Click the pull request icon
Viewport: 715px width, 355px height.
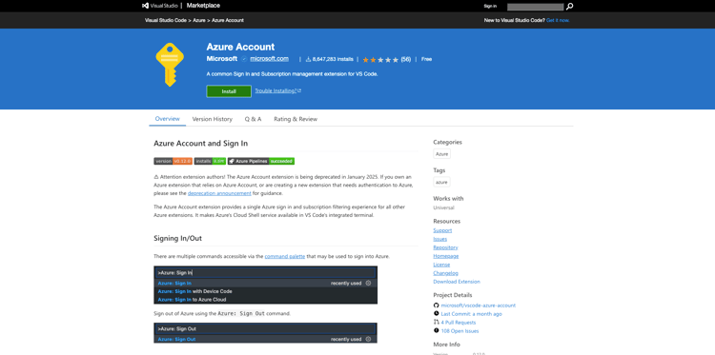tap(437, 323)
